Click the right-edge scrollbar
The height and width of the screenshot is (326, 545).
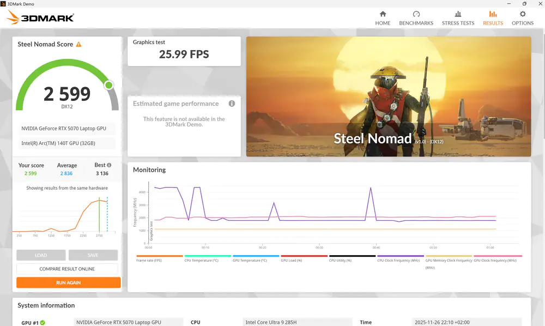point(542,59)
